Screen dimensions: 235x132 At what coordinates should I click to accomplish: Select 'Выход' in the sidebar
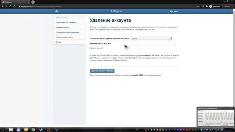[69, 42]
